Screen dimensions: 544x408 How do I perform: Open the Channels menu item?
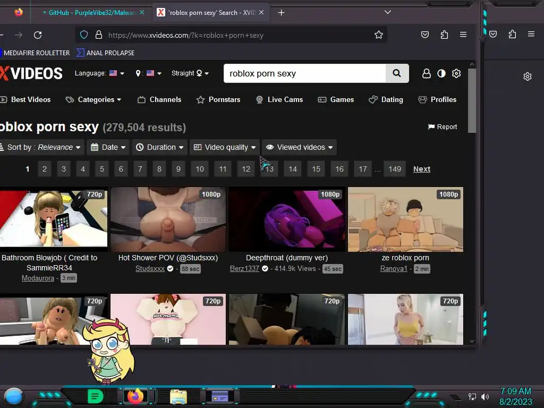coord(159,99)
